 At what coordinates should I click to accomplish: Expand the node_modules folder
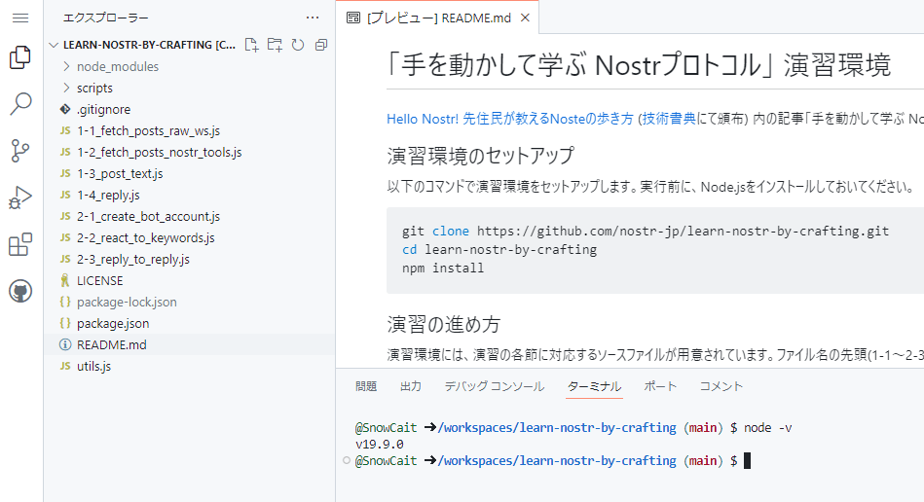66,66
